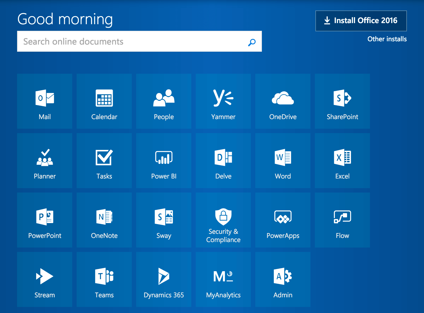The image size is (424, 313).
Task: Open Delve
Action: (223, 161)
